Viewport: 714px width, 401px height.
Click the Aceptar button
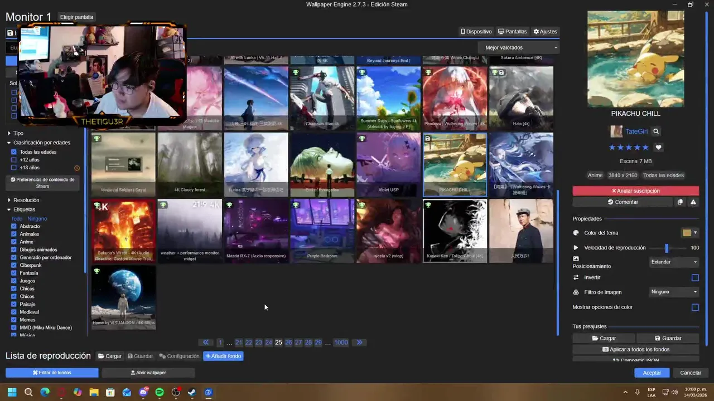coord(652,373)
